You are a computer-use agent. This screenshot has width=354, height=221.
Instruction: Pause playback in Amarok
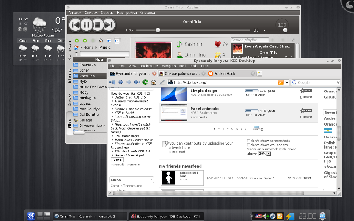86,25
